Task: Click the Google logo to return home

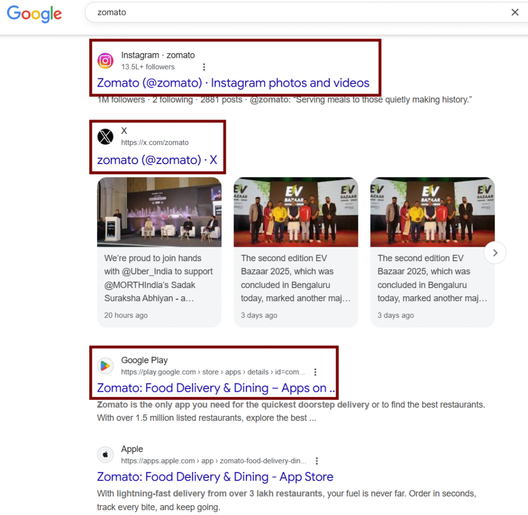Action: point(34,14)
